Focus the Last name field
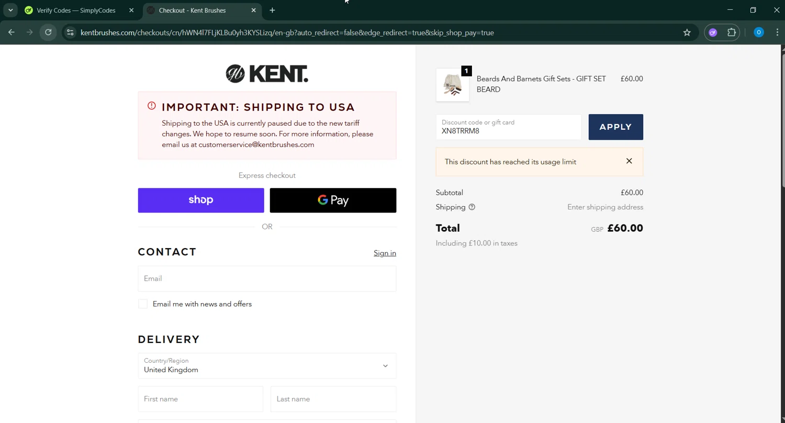Image resolution: width=785 pixels, height=423 pixels. click(x=333, y=399)
